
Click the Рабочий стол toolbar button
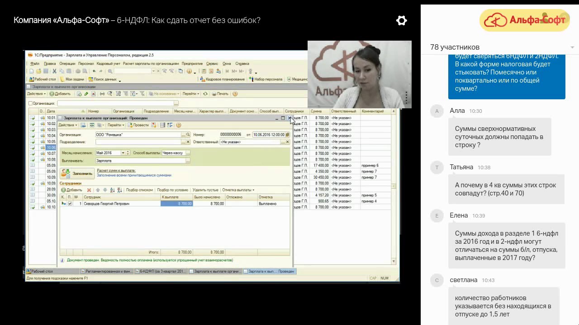pyautogui.click(x=42, y=79)
